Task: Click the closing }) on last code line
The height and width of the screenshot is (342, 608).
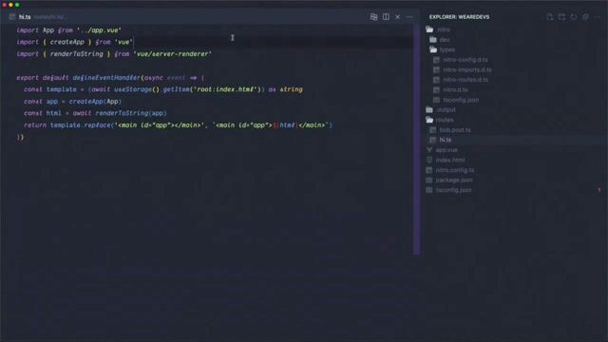Action: [x=20, y=137]
